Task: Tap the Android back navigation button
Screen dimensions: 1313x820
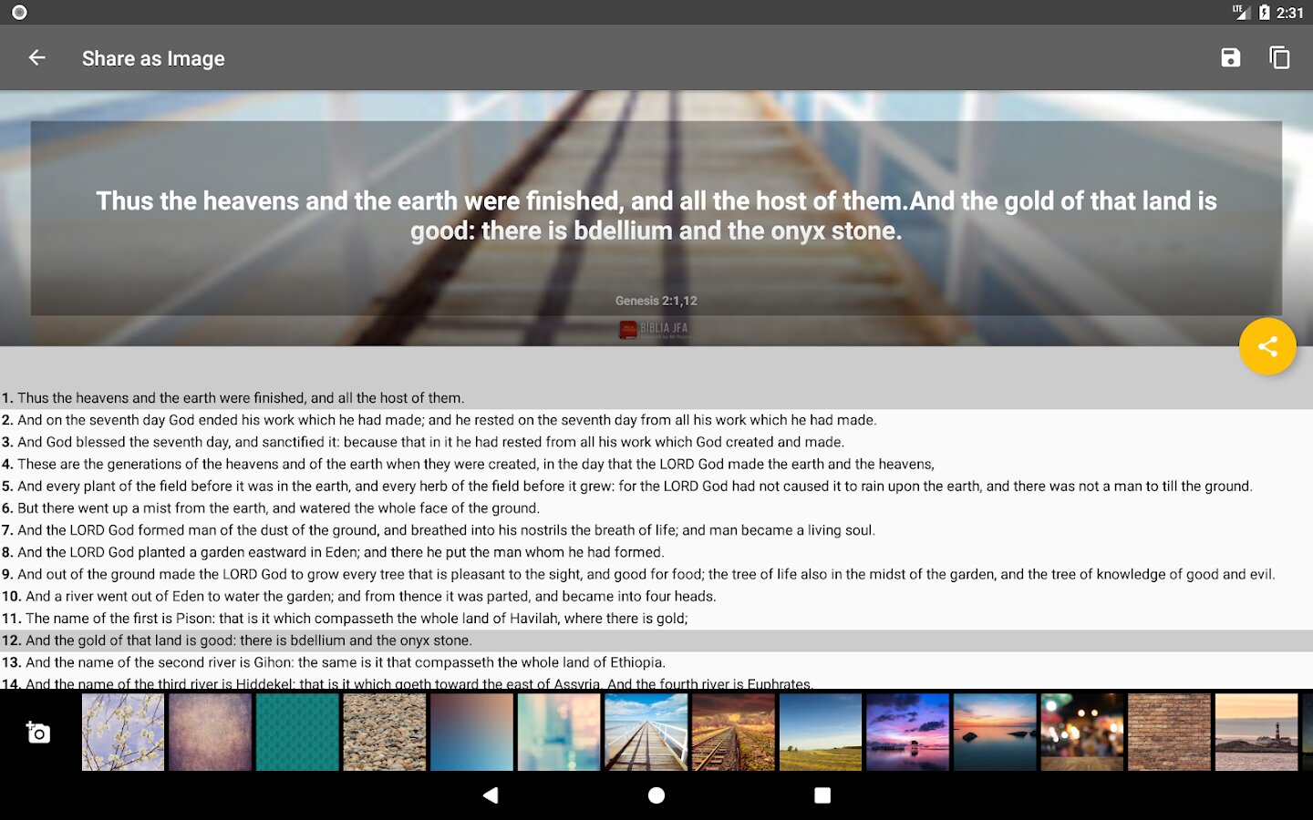Action: 491,795
